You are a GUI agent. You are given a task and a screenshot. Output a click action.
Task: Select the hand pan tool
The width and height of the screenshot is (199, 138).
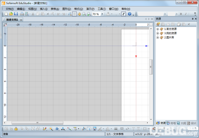[x=79, y=14]
